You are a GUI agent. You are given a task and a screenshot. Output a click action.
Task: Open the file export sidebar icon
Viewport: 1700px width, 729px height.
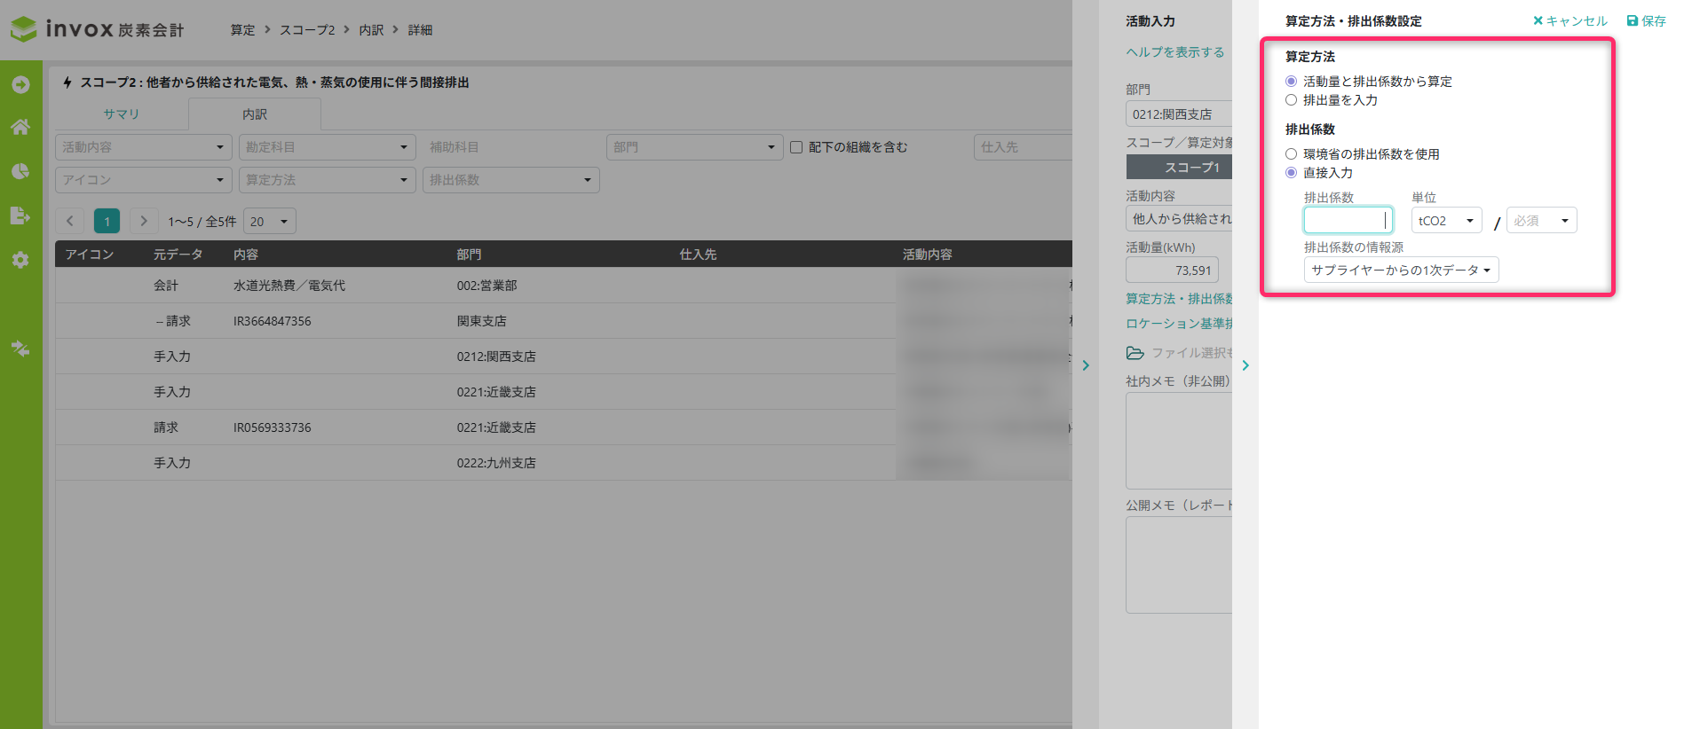(20, 216)
